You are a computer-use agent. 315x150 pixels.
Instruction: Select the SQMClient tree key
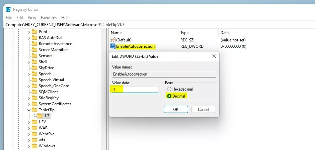48,92
